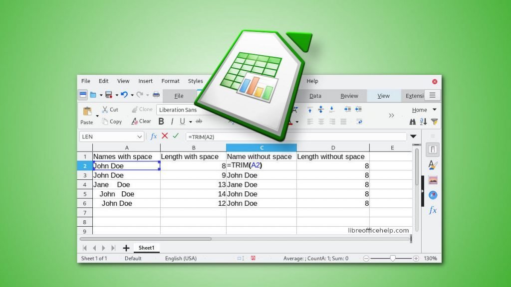Viewport: 511px width, 287px height.
Task: Adjust the zoom slider handle
Action: [393, 259]
